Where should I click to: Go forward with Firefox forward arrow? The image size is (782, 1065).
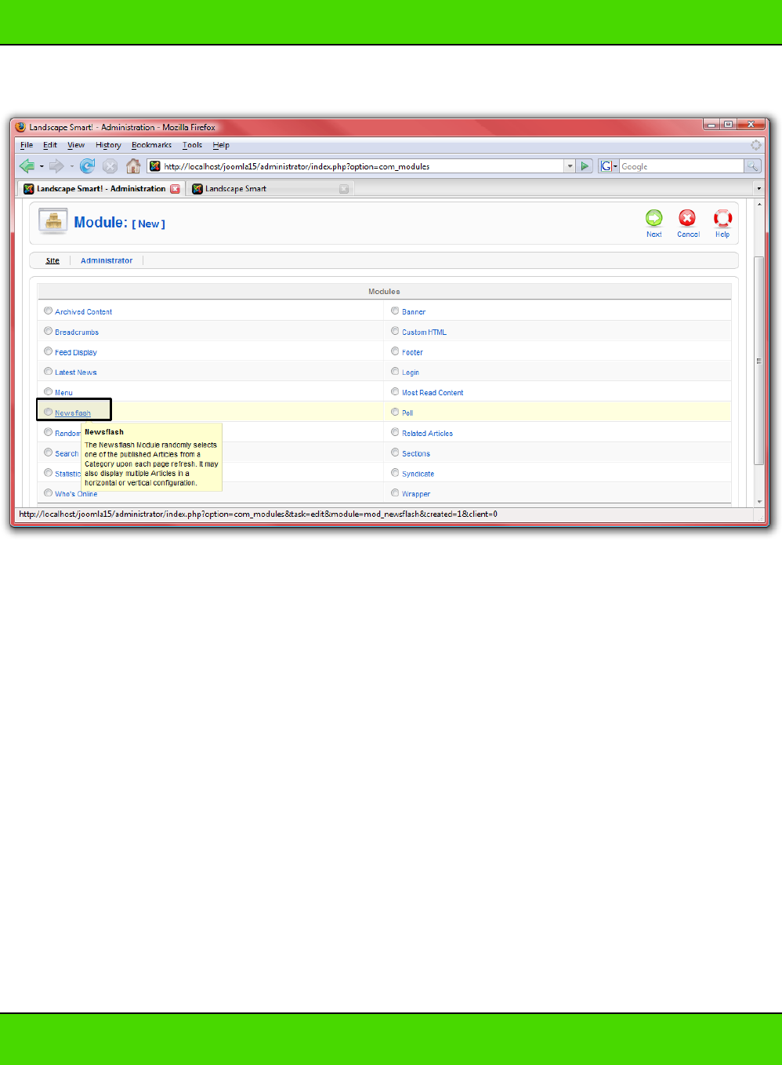(56, 165)
